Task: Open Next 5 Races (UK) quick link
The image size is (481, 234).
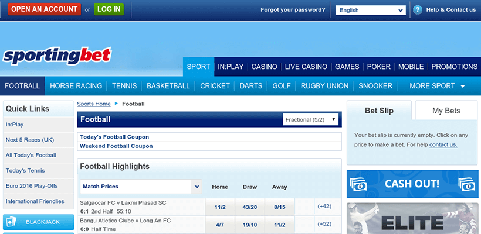Action: 39,140
